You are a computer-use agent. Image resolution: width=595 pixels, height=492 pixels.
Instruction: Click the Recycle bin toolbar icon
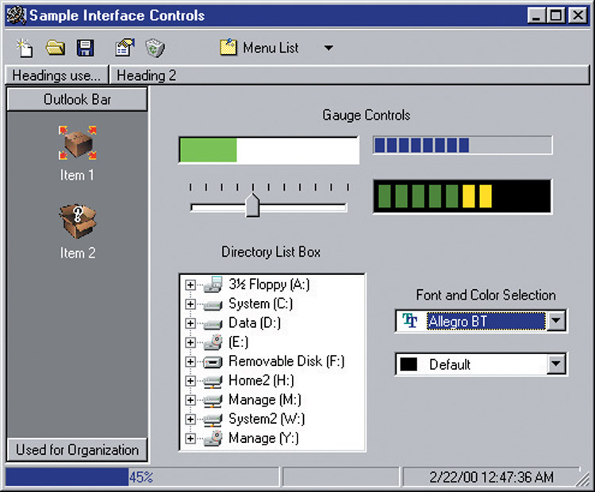[155, 48]
